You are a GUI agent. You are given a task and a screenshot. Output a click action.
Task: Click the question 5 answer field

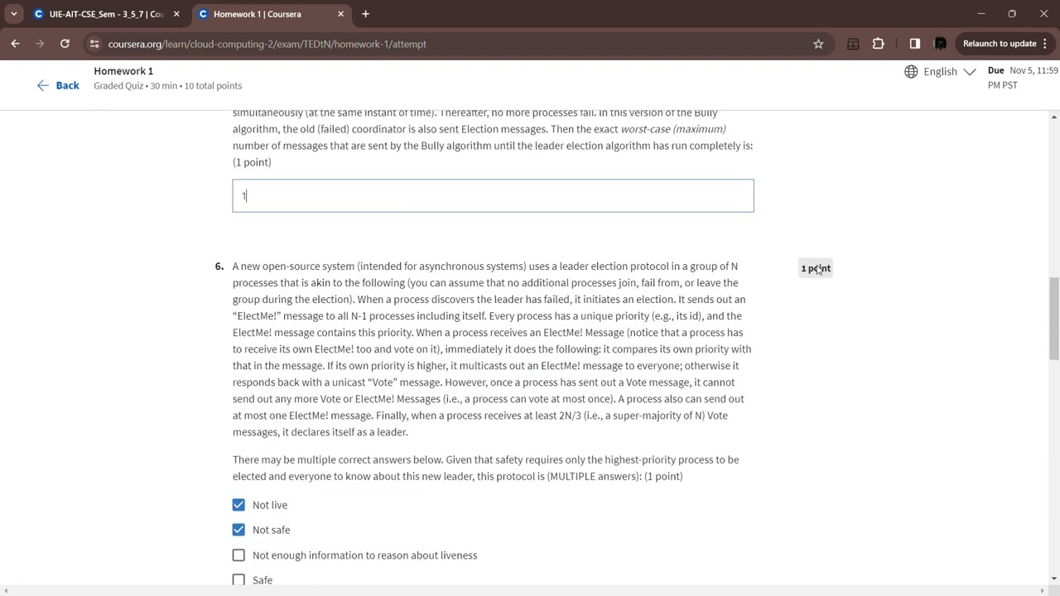tap(493, 195)
